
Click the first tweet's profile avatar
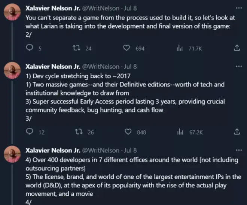pos(12,12)
